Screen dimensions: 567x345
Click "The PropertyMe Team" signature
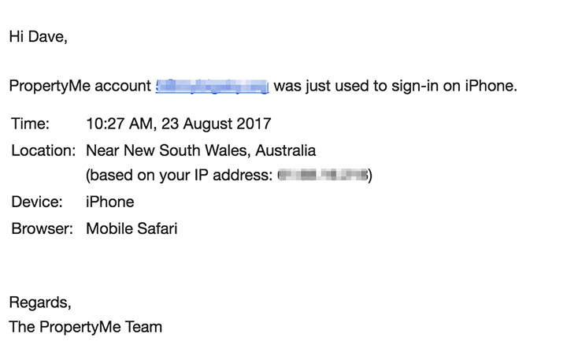click(85, 326)
